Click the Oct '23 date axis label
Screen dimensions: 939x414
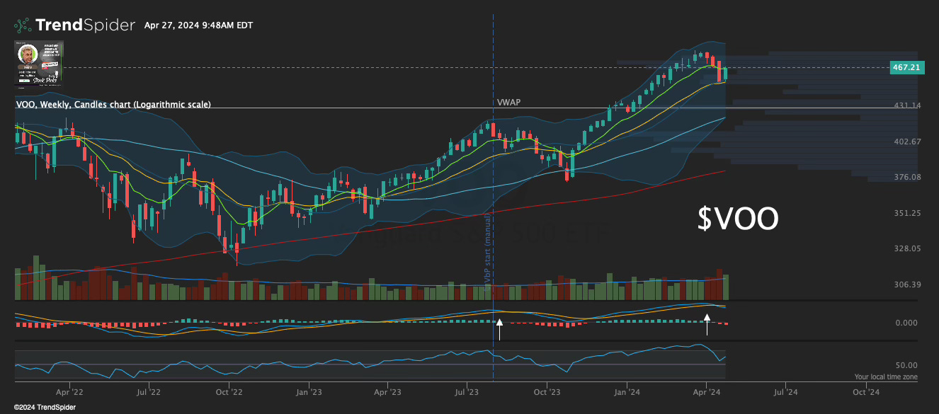tap(547, 391)
